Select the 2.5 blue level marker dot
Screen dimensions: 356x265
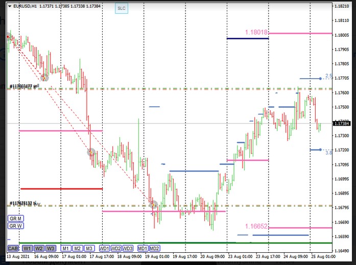[x=320, y=78]
